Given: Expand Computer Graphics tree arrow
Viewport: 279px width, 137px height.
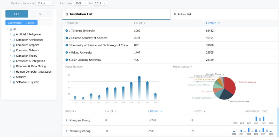Looking at the screenshot, I should 11,45.
